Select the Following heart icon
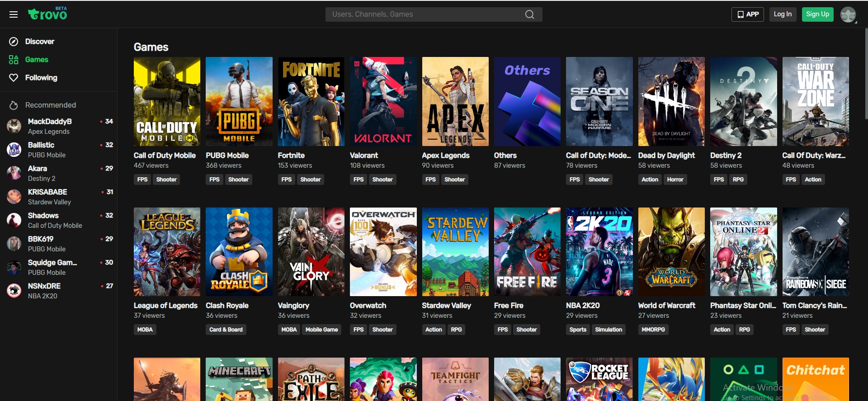The image size is (868, 401). point(14,78)
